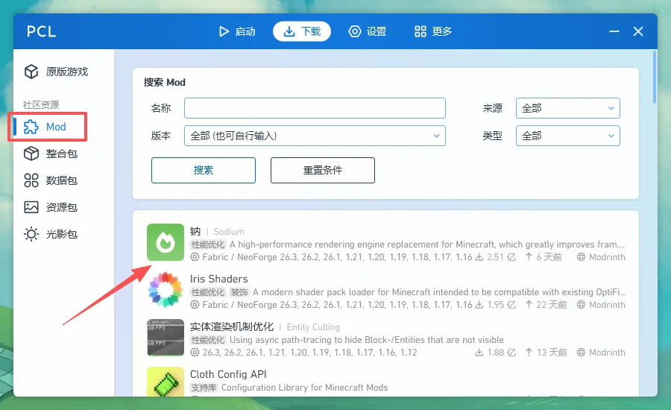671x410 pixels.
Task: Click download count icon on Entity Culling row
Action: (x=479, y=352)
